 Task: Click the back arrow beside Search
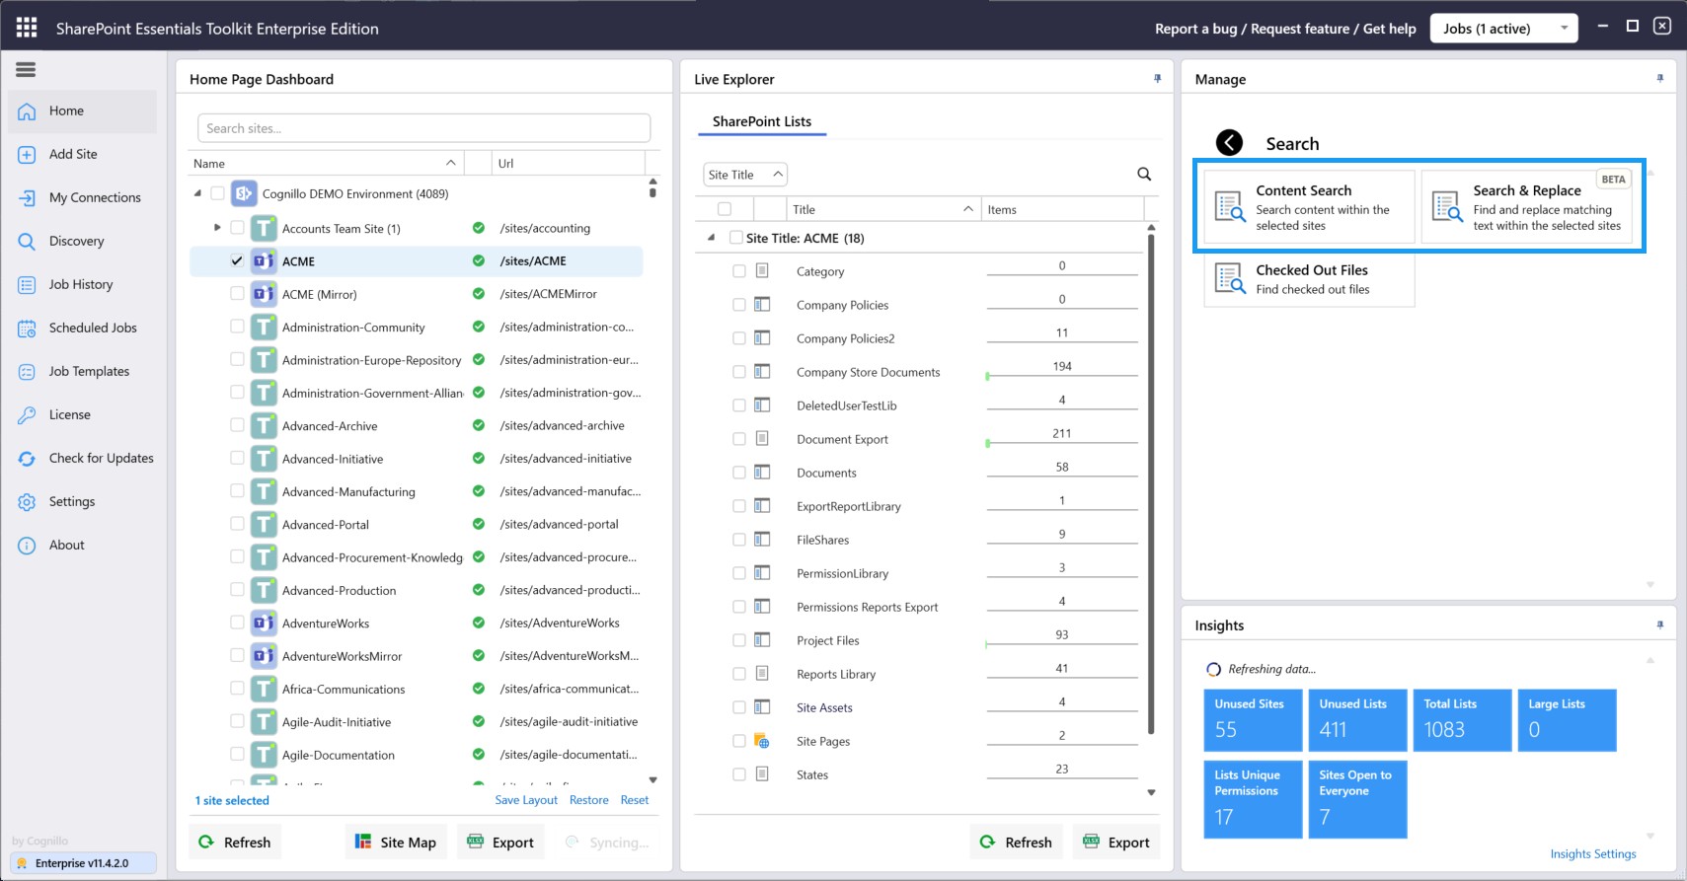tap(1229, 143)
